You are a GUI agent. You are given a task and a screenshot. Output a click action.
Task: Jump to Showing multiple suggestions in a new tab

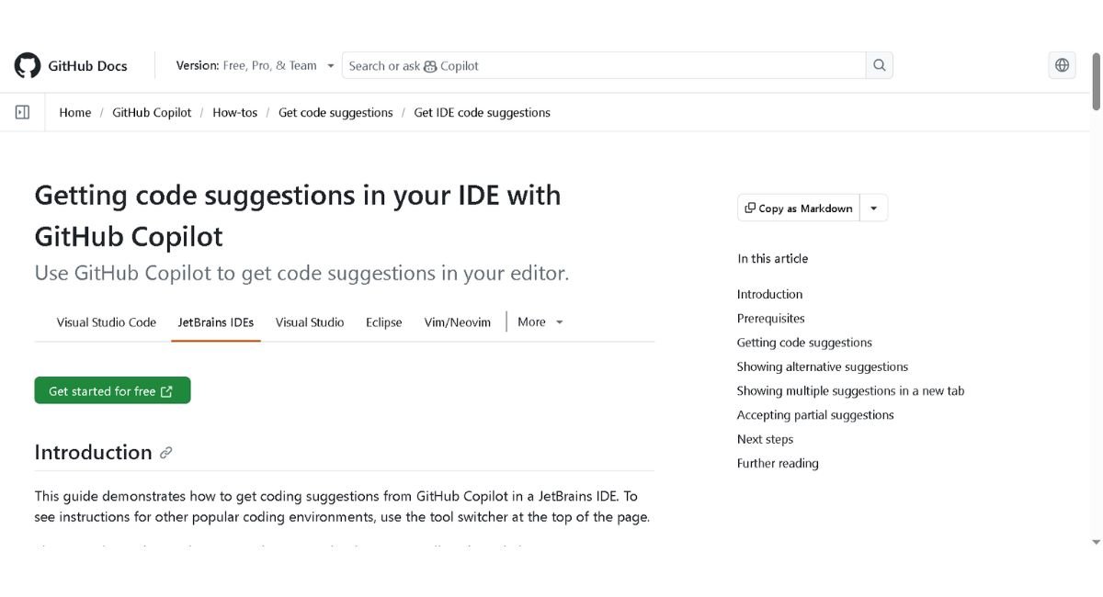850,391
